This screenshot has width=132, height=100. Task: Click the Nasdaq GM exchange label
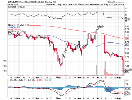[x=50, y=2]
